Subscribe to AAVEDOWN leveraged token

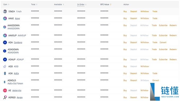(163, 25)
